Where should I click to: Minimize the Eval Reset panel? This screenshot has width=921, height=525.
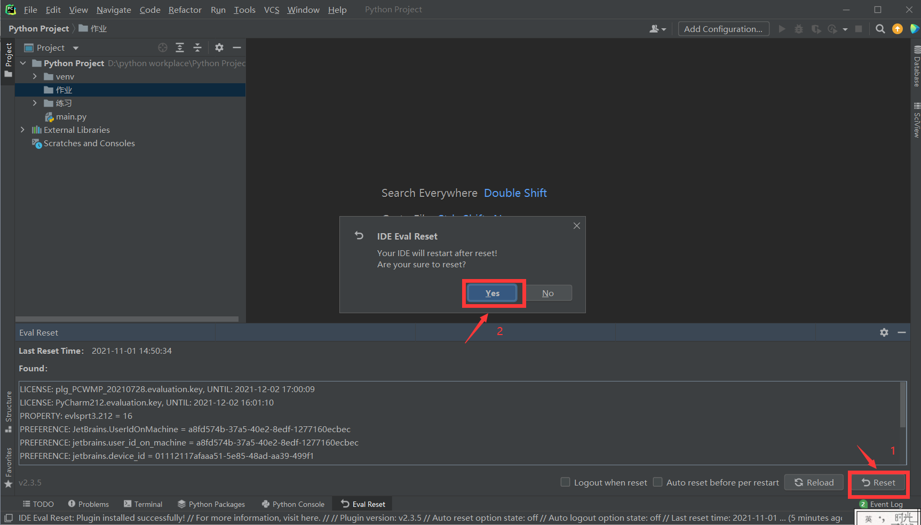tap(902, 332)
